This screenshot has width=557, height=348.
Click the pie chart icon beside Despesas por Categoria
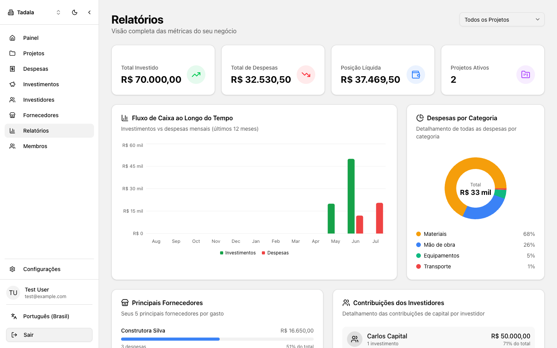point(420,118)
